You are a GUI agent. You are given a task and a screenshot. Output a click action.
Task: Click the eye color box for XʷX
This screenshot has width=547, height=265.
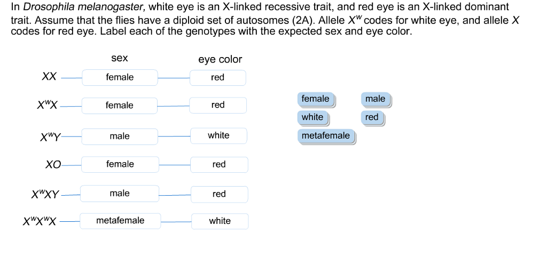(x=218, y=105)
